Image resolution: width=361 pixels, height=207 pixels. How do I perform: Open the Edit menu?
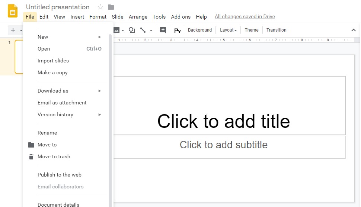(44, 17)
